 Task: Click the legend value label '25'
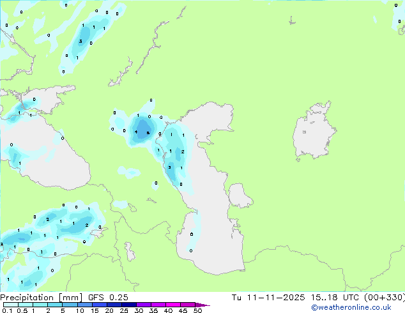(x=124, y=310)
